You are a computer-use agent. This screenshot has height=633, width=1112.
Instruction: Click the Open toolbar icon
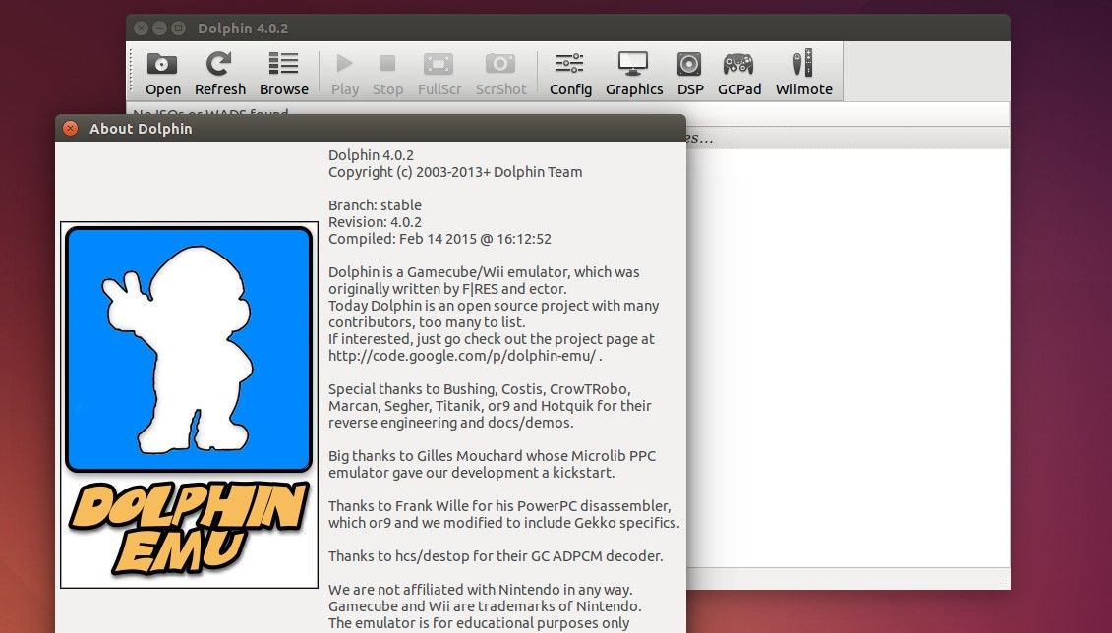point(162,73)
